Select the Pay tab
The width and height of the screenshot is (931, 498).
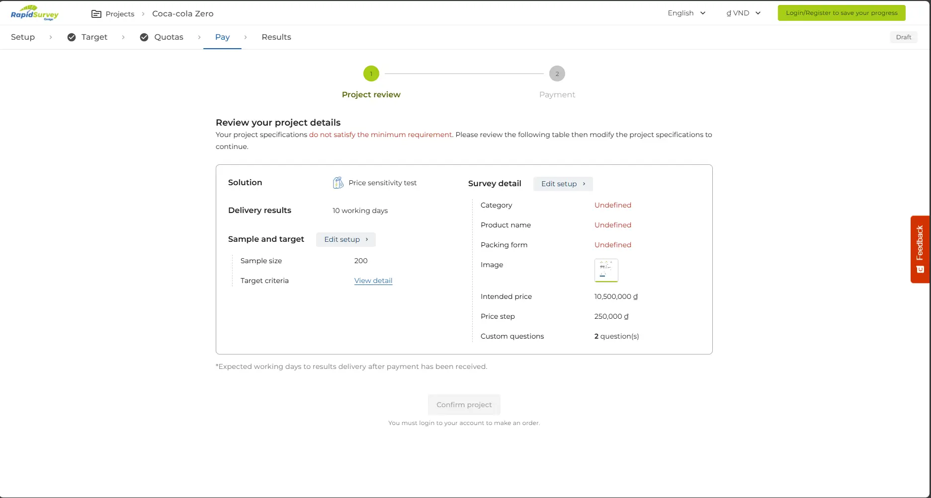coord(222,37)
